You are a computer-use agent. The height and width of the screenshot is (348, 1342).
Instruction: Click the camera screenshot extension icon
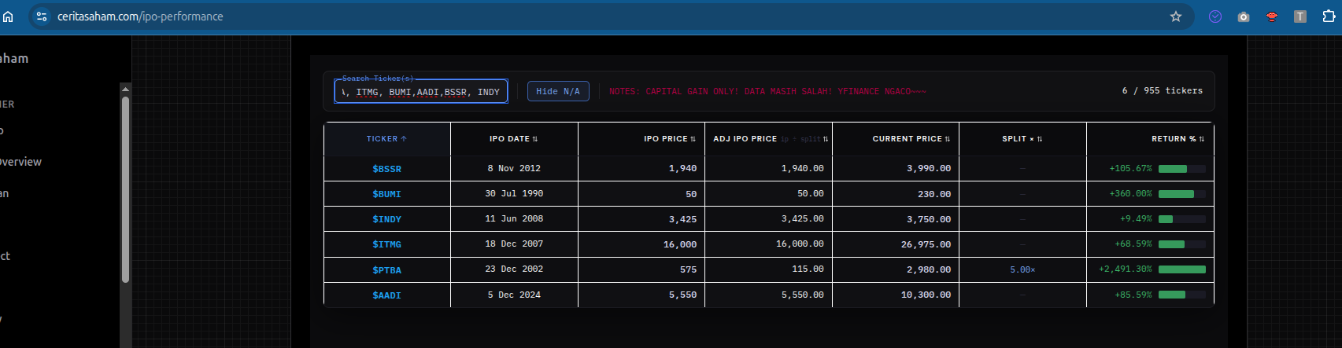(x=1244, y=16)
